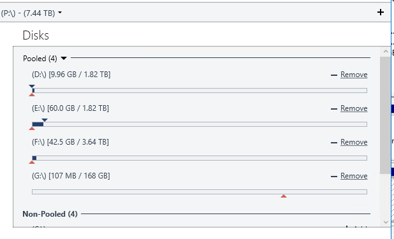Click the red target marker on G:\ bar
394x239 pixels.
tap(284, 196)
